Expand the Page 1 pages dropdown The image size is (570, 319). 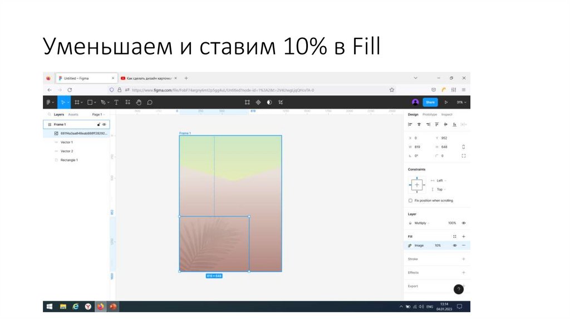pyautogui.click(x=98, y=114)
